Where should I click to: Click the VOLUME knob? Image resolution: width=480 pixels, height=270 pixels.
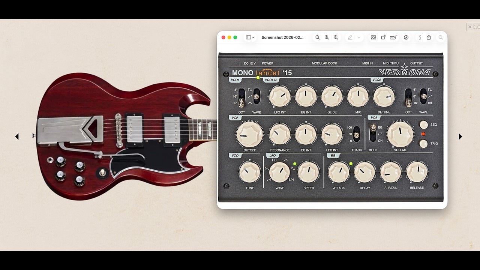(x=400, y=134)
